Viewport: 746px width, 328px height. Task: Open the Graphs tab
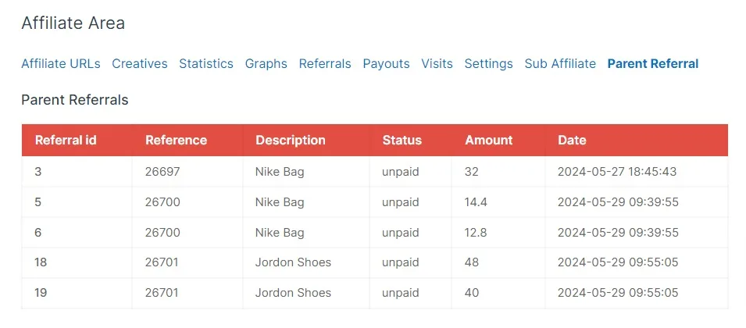pos(266,64)
